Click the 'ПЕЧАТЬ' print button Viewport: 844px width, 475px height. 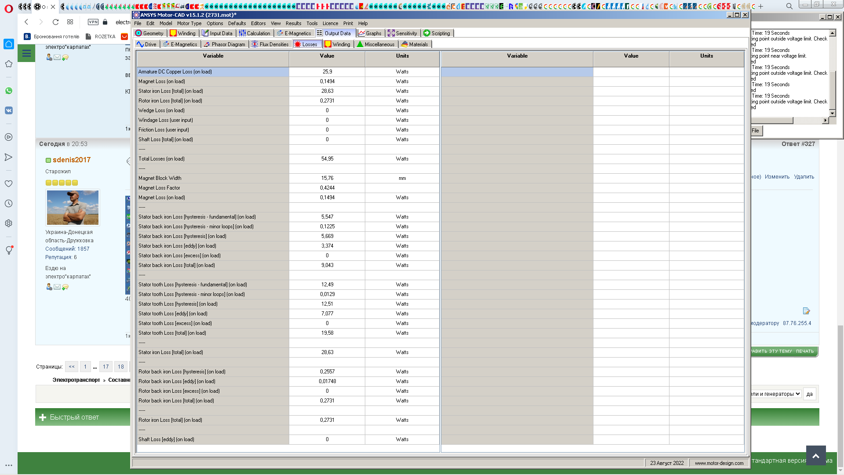point(805,351)
